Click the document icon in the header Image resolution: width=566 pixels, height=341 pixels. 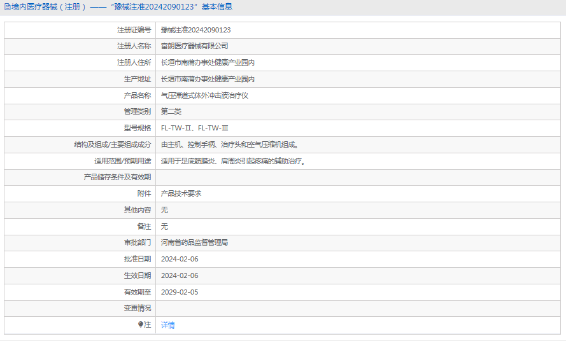tap(7, 7)
